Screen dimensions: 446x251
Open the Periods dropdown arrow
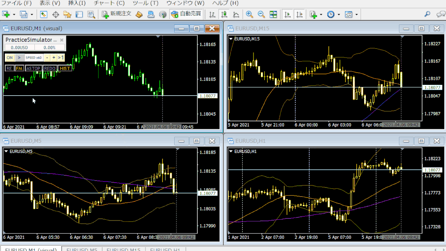point(339,14)
